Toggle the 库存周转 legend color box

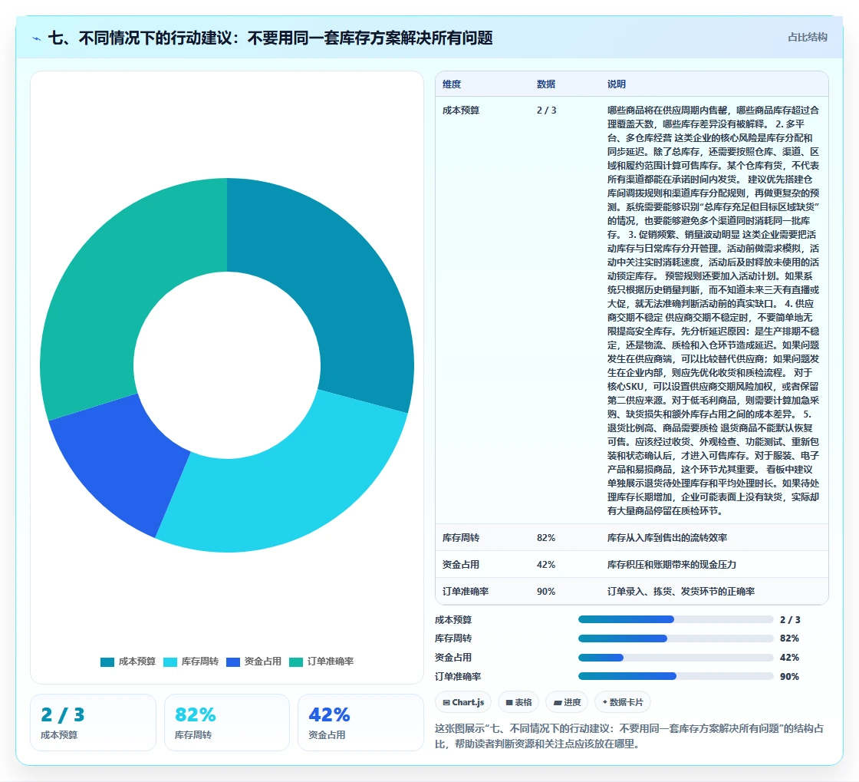[170, 662]
